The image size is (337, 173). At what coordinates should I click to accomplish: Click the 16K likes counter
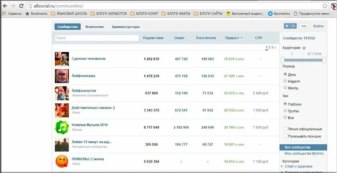point(303,26)
